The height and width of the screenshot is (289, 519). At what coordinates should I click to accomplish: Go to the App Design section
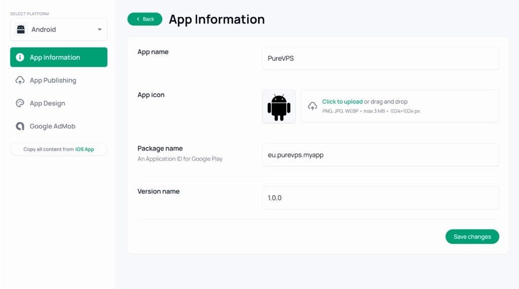(x=47, y=103)
